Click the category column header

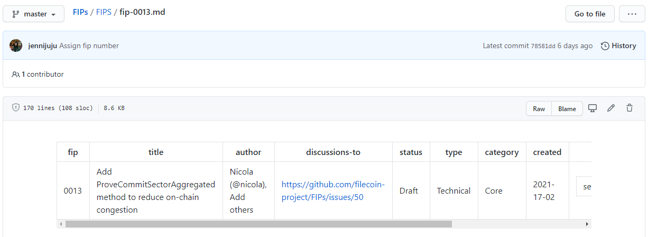coord(502,152)
